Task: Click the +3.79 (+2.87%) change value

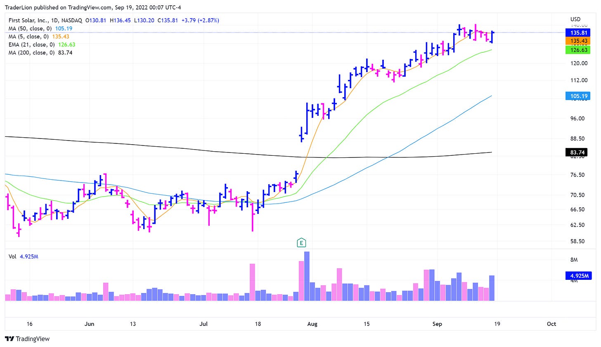Action: [201, 20]
